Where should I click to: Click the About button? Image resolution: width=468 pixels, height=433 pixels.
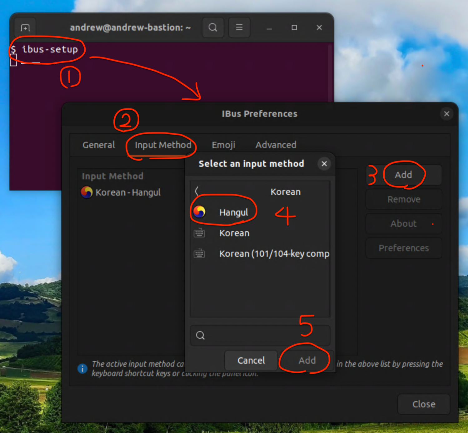[x=404, y=224]
